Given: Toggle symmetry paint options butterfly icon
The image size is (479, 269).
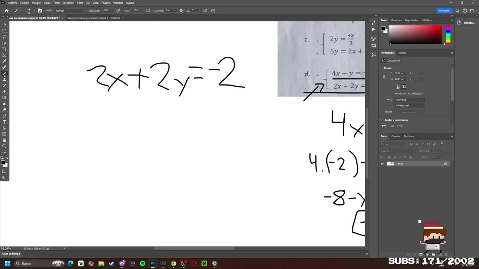Looking at the screenshot, I should 213,10.
